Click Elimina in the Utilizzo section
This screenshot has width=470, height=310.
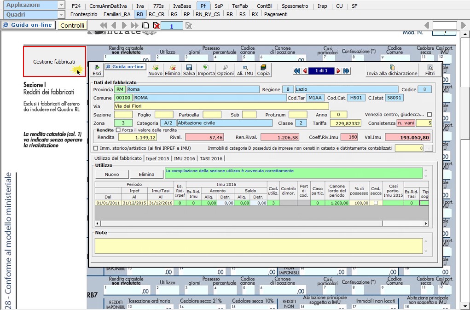tap(146, 174)
